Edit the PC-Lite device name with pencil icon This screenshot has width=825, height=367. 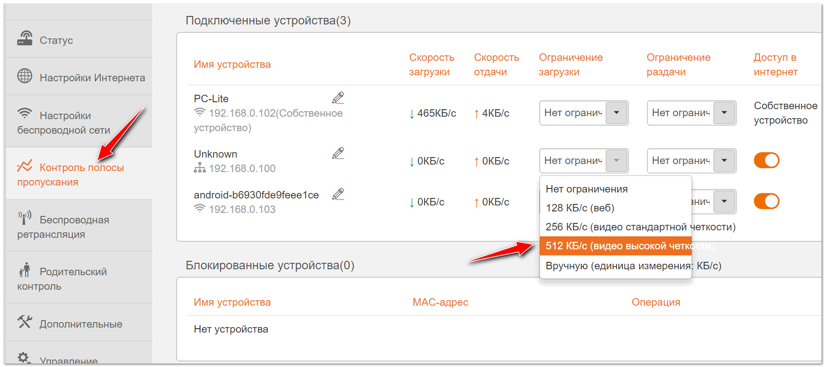[338, 98]
